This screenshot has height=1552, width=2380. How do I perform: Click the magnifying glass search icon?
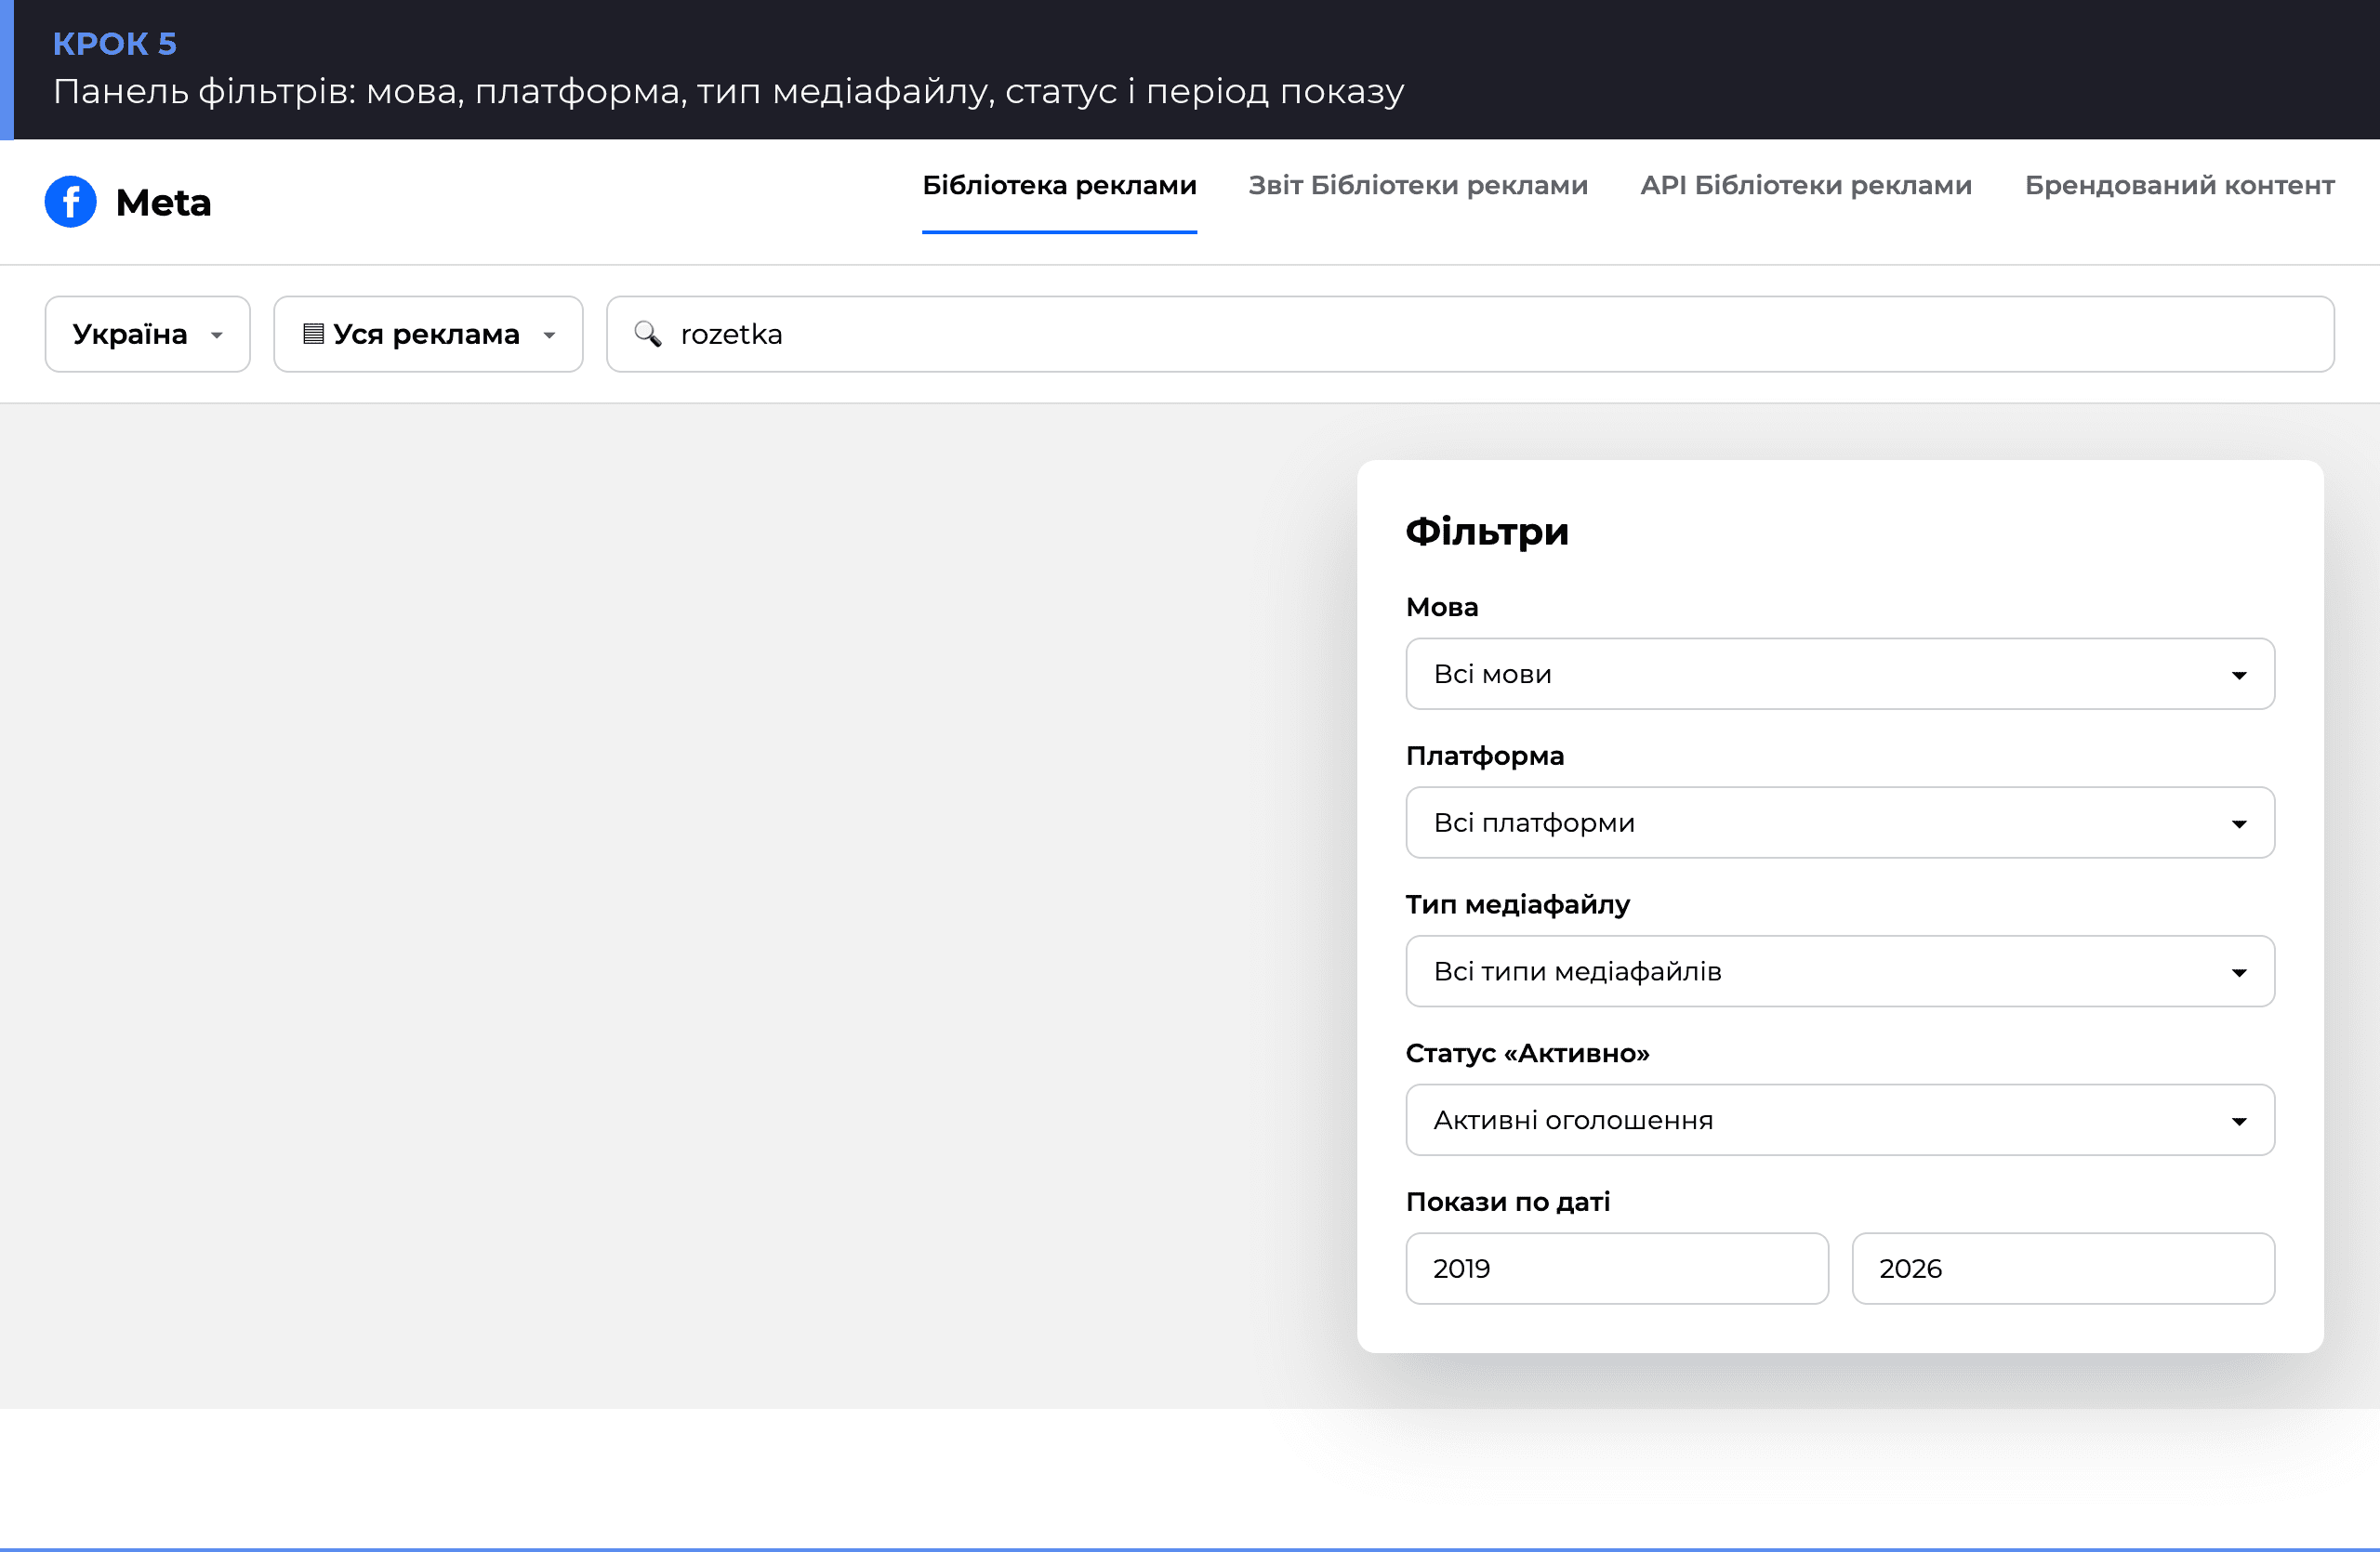pos(648,334)
